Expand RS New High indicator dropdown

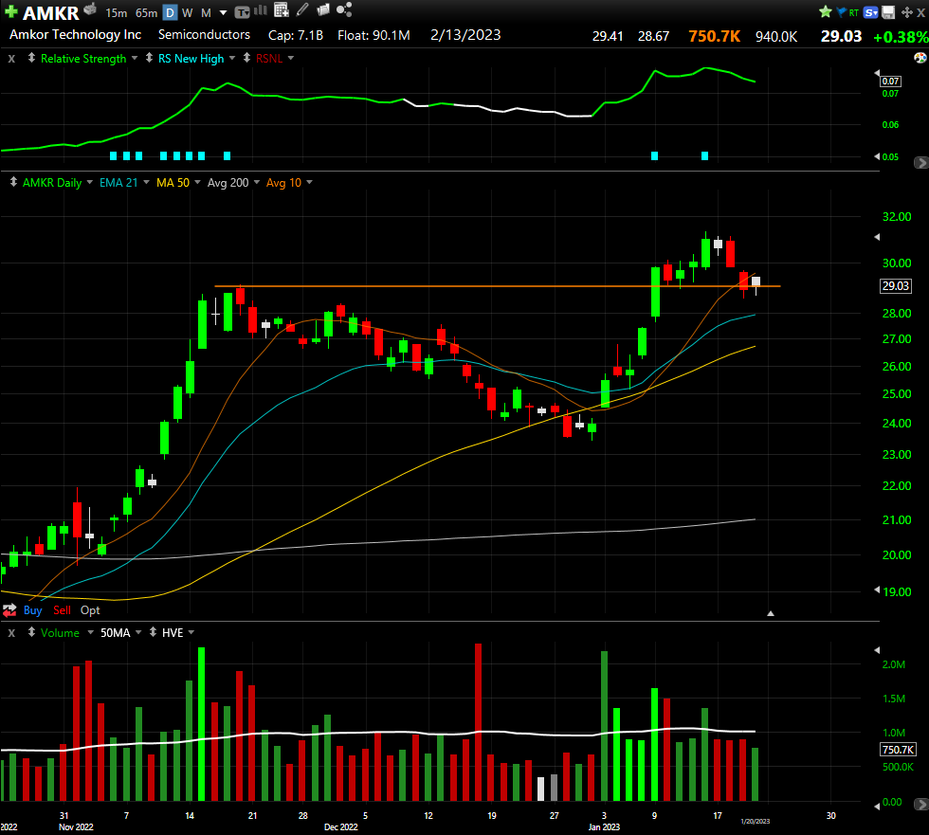pos(232,58)
